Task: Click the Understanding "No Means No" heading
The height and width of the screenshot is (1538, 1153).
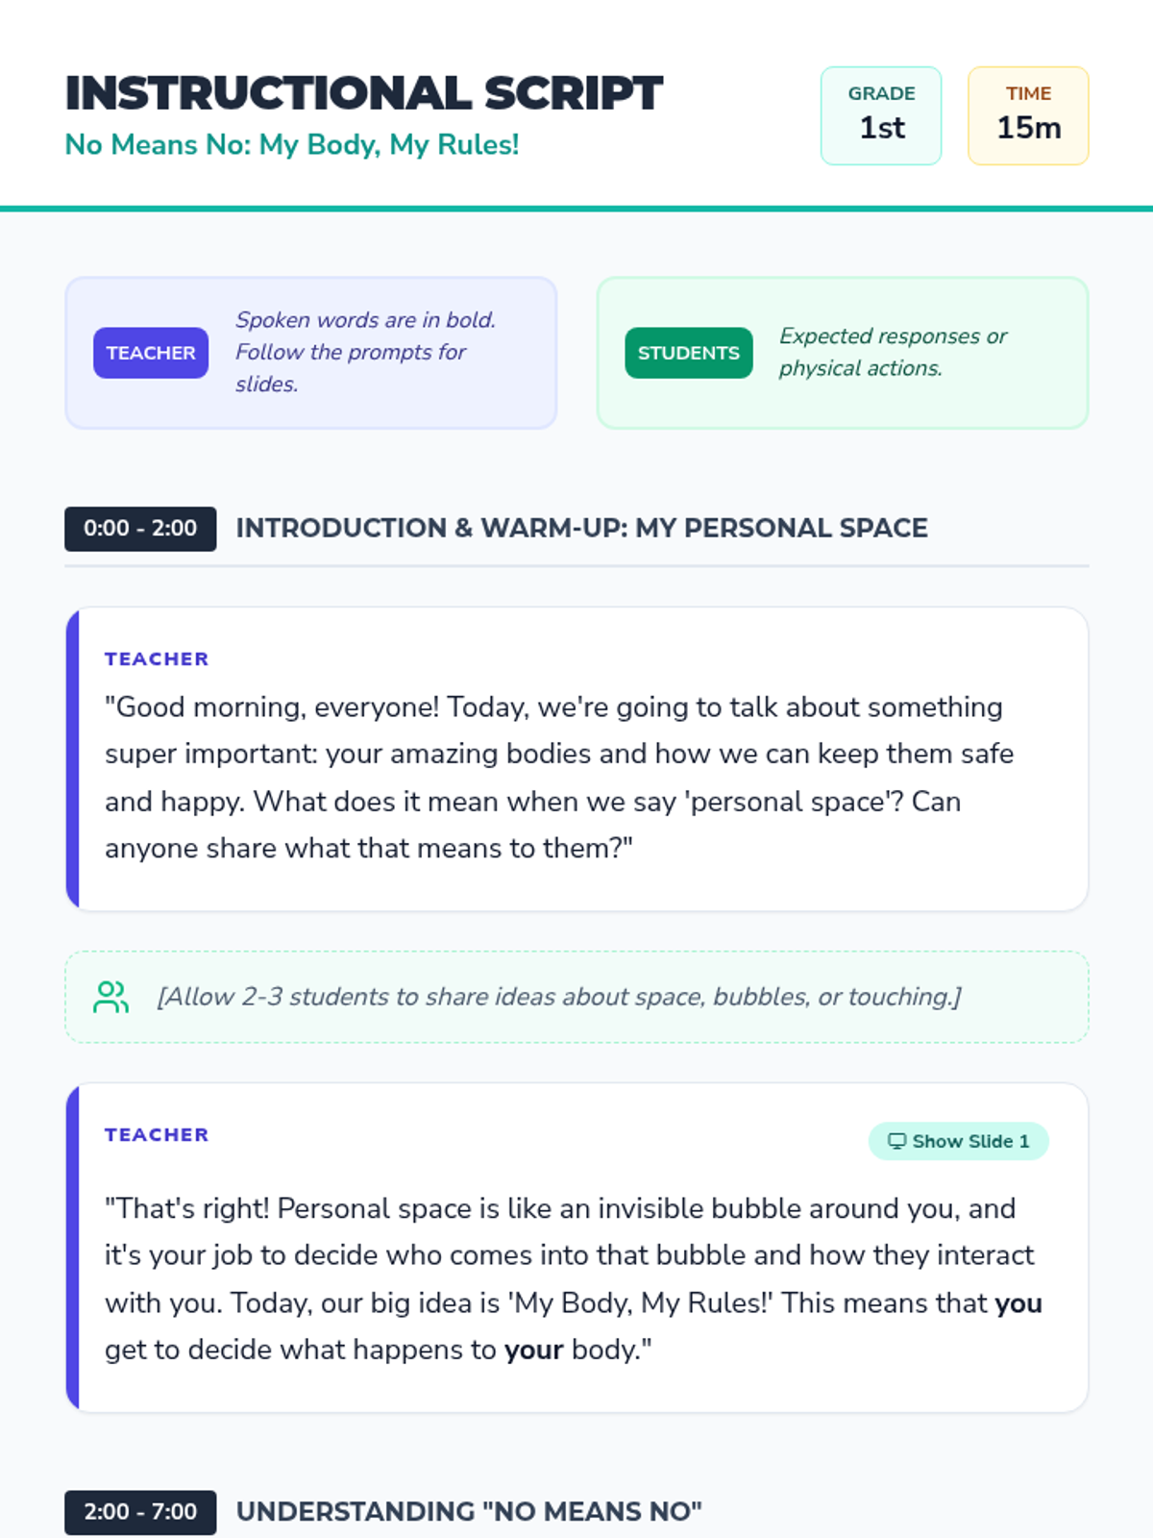Action: (x=469, y=1511)
